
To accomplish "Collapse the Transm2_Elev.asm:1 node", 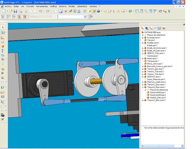I will 143,87.
